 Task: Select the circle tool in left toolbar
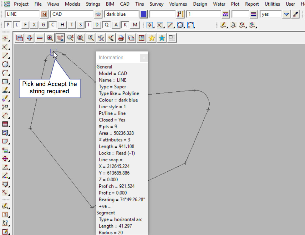pyautogui.click(x=5, y=64)
